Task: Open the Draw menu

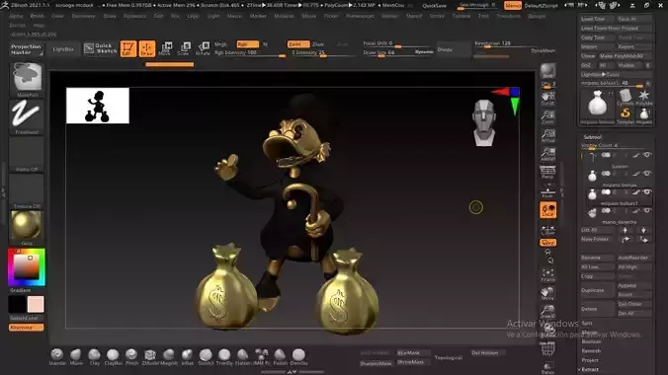Action: tap(110, 16)
